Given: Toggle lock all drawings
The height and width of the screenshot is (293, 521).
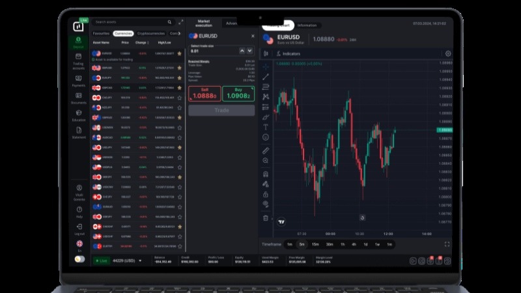Looking at the screenshot, I should 266,194.
